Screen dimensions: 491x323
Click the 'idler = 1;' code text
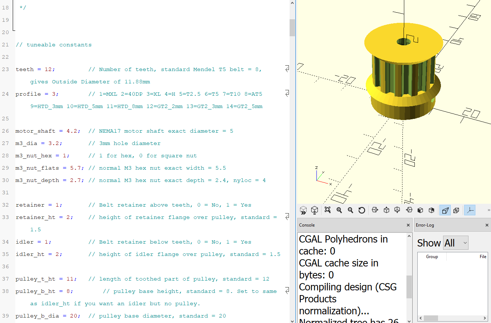click(33, 242)
